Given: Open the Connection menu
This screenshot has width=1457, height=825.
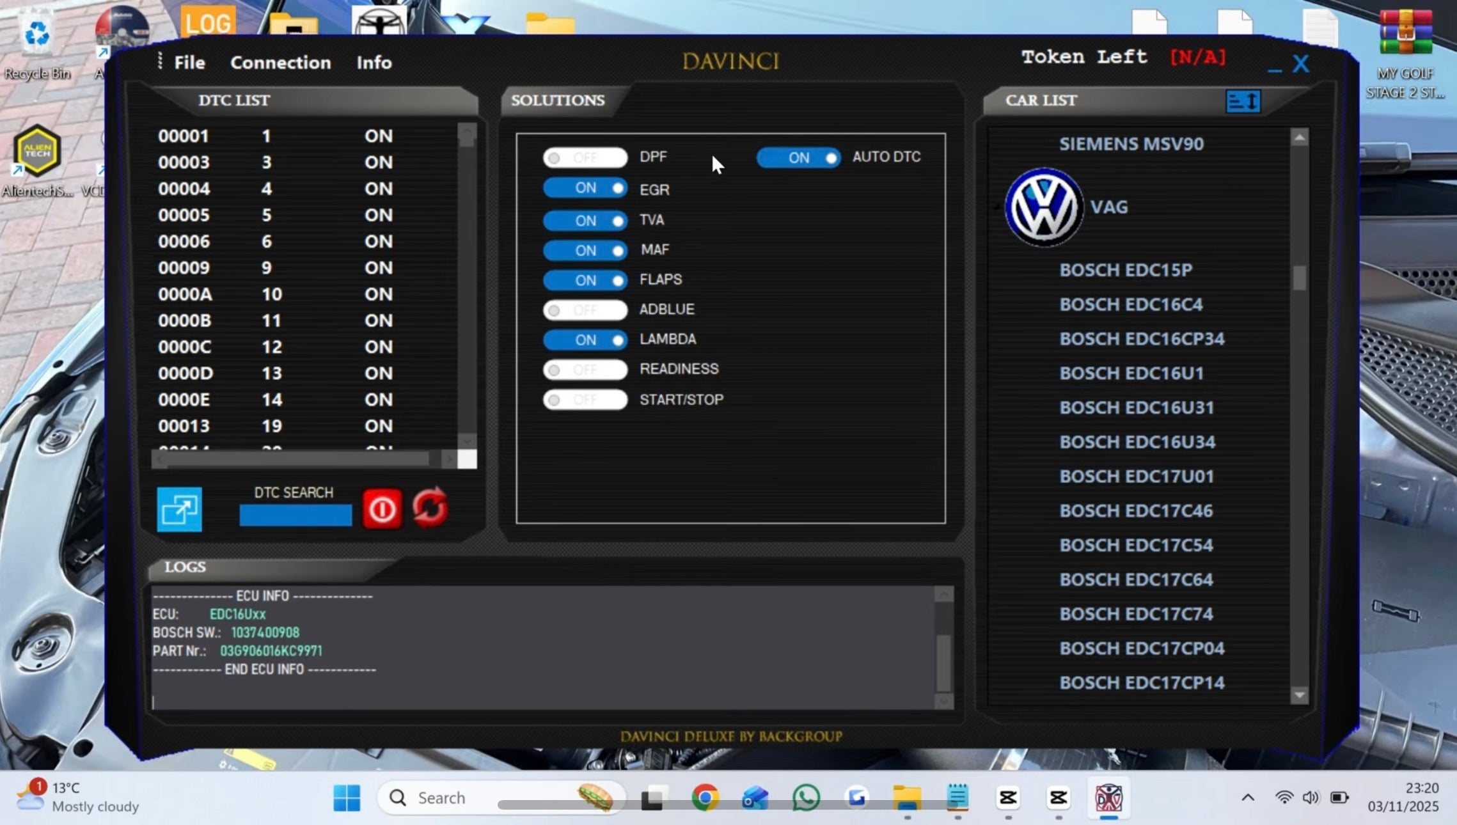Looking at the screenshot, I should tap(280, 62).
